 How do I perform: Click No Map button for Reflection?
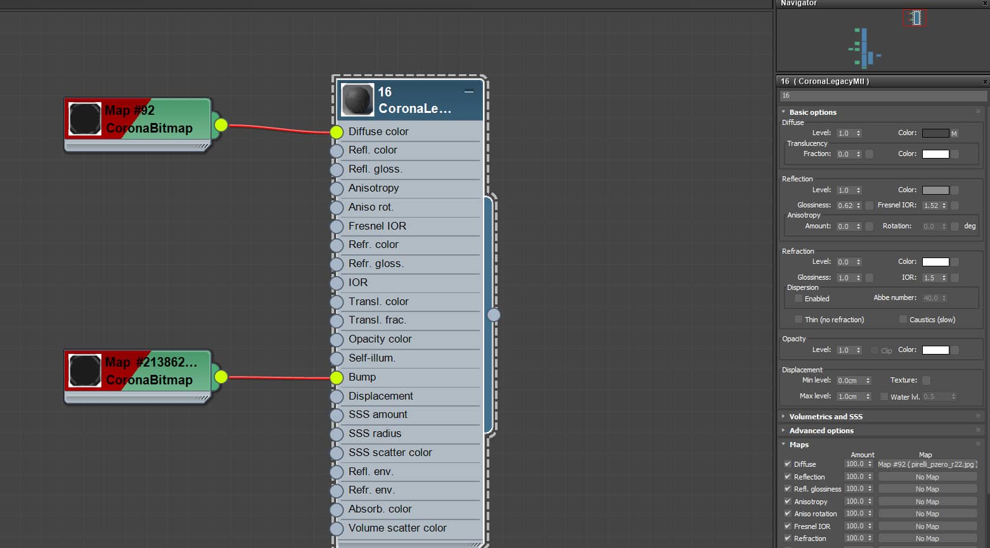[927, 477]
